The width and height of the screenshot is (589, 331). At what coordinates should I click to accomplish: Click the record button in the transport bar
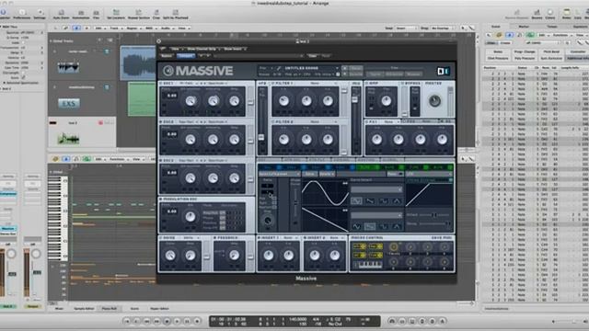(197, 321)
